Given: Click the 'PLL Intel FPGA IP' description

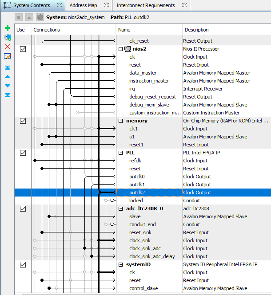Looking at the screenshot, I should coord(202,153).
